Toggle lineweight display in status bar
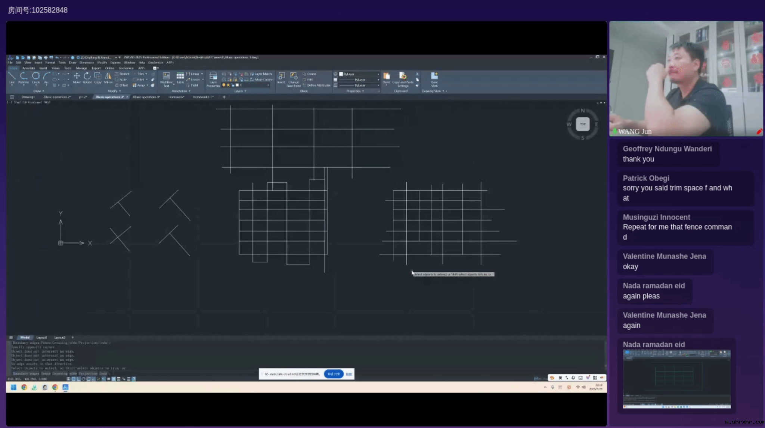 (109, 379)
